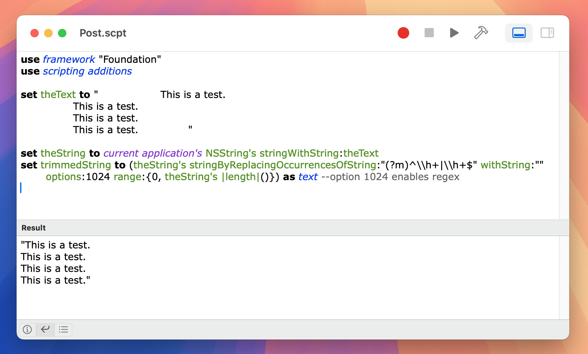Click the "trimmedString" variable name
The height and width of the screenshot is (354, 588).
click(76, 165)
